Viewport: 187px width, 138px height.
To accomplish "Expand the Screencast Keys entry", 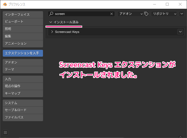I will pyautogui.click(x=52, y=32).
